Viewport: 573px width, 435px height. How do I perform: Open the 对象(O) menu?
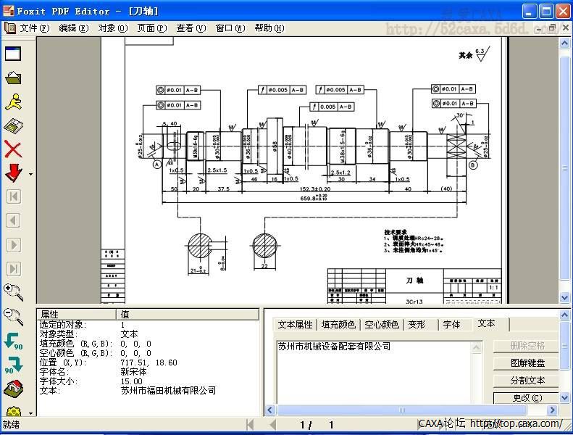pyautogui.click(x=113, y=28)
